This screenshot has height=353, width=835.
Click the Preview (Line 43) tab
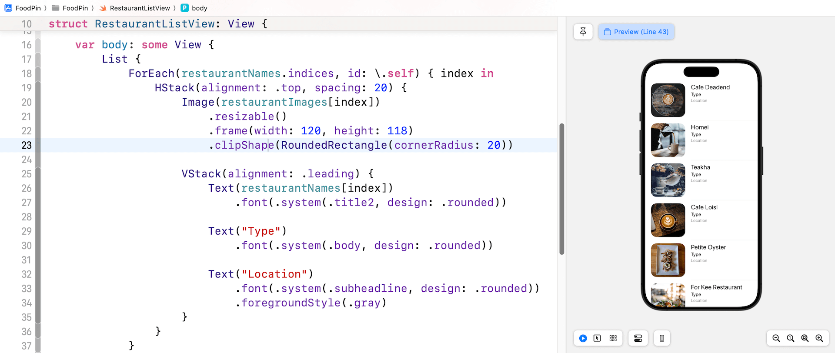point(636,32)
